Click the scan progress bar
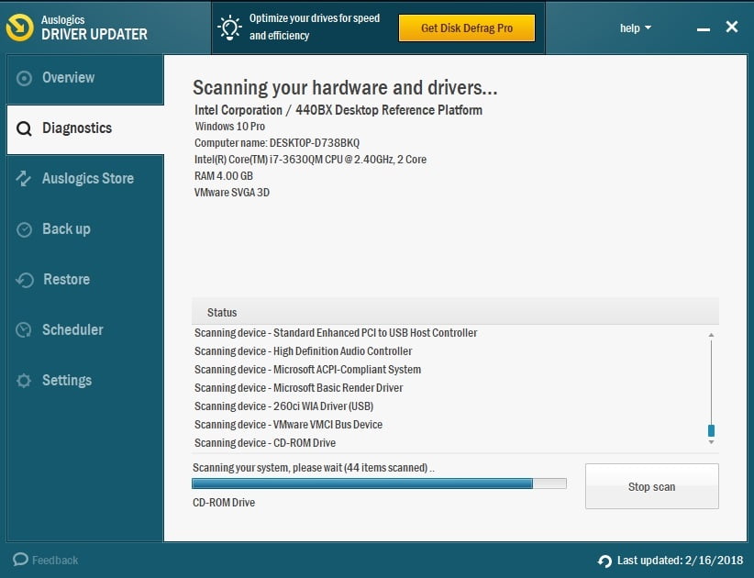The width and height of the screenshot is (754, 578). 381,484
